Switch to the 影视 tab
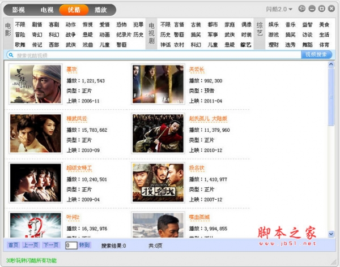340x267 pixels. pos(19,10)
